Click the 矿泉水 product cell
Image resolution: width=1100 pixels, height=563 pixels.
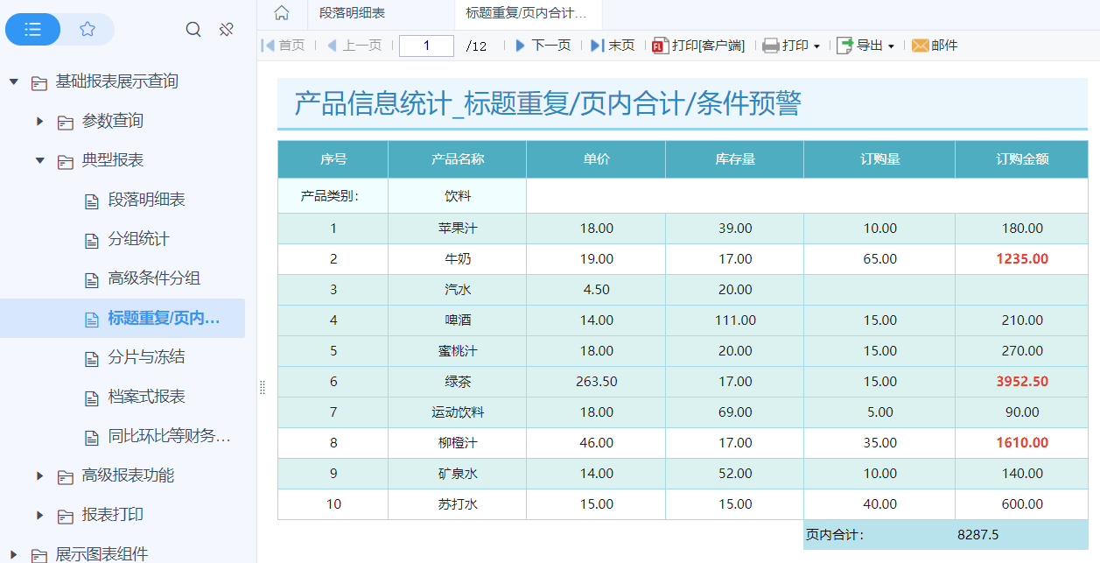(x=458, y=474)
